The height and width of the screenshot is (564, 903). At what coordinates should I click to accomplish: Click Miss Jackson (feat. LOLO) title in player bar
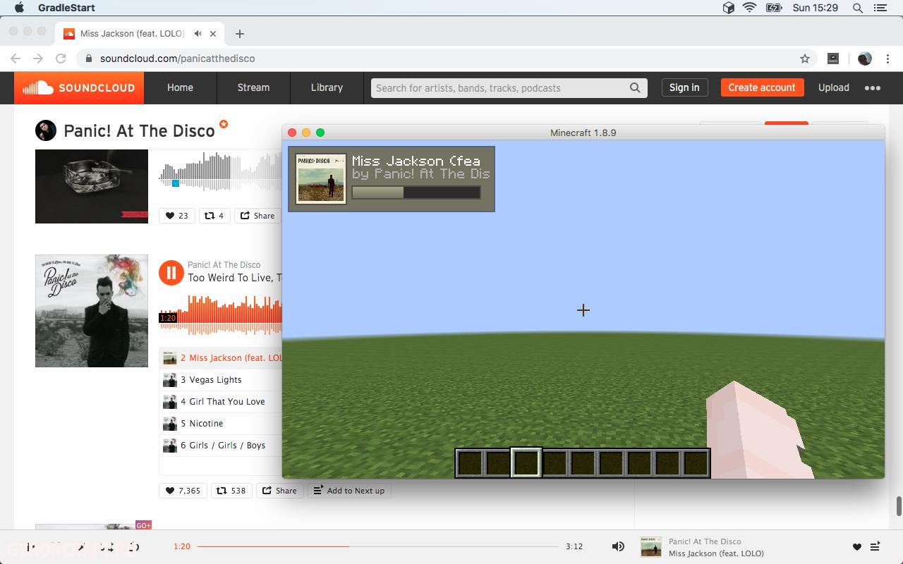point(716,553)
